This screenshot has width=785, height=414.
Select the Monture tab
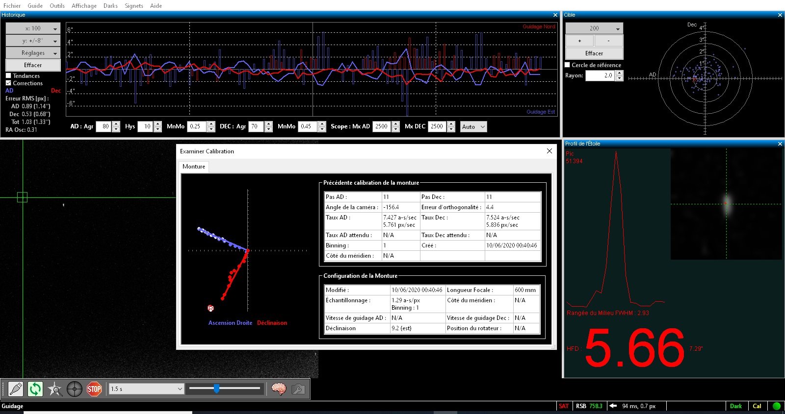[194, 167]
